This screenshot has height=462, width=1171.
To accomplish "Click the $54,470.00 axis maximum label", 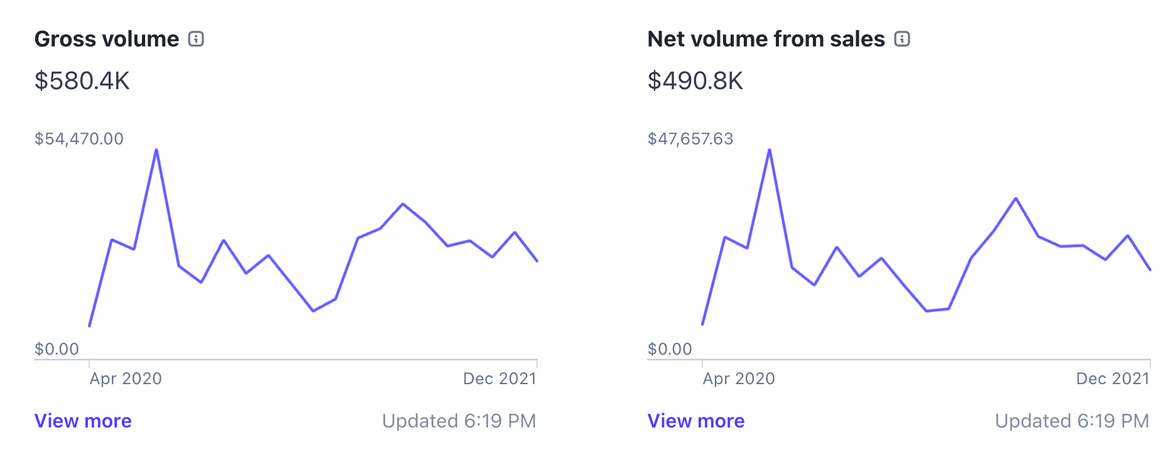I will [x=79, y=139].
